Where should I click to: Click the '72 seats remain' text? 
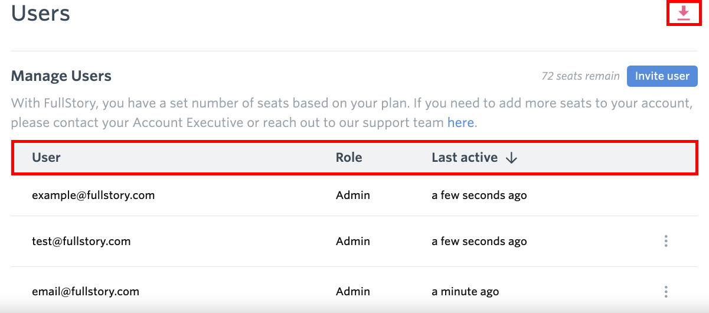pyautogui.click(x=581, y=76)
